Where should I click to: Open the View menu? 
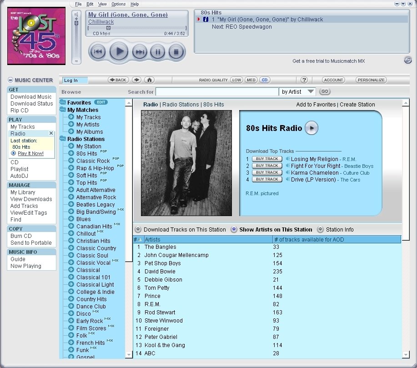click(103, 4)
